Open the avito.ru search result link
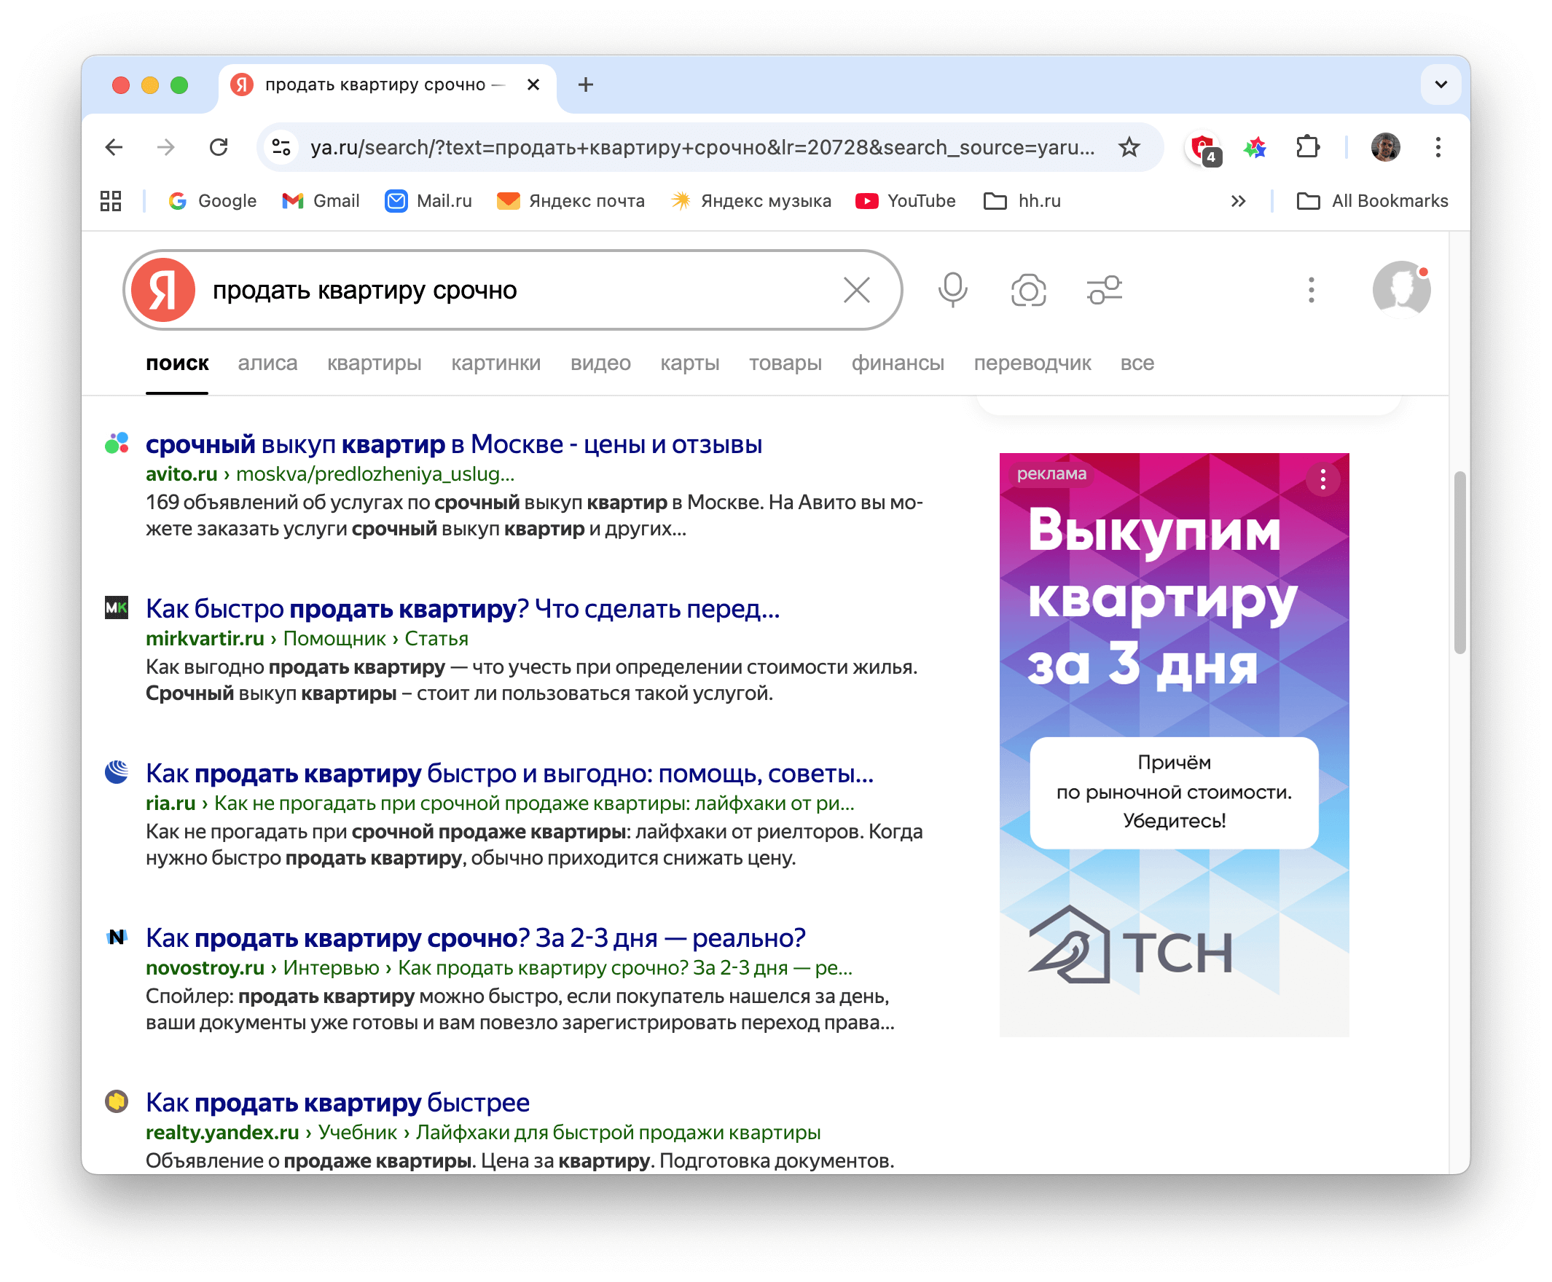Viewport: 1552px width, 1282px height. [452, 444]
